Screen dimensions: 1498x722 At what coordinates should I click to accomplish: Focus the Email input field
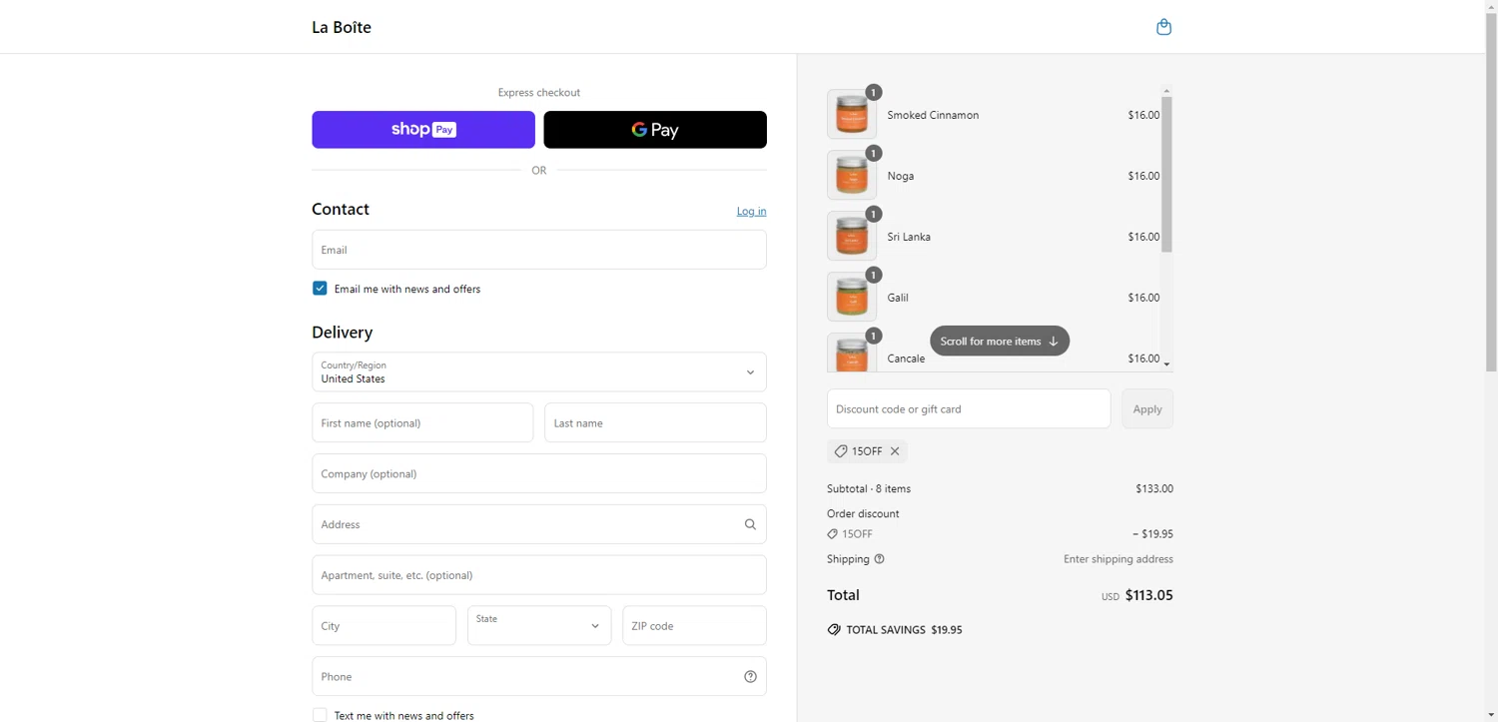pos(539,250)
